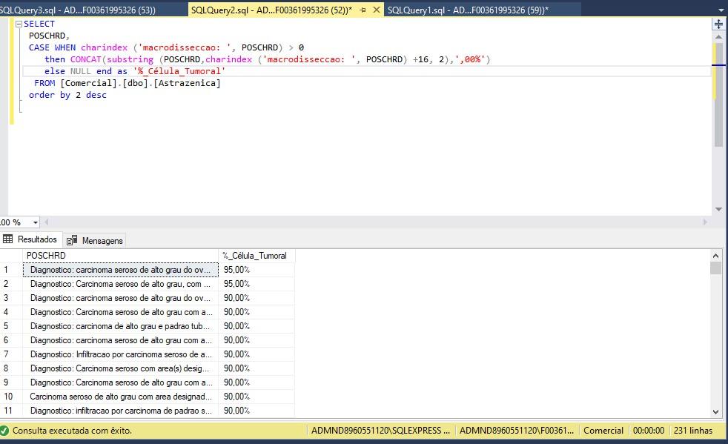Click cell 'Infiltracao por carcinoma seroso de a...'
The width and height of the screenshot is (728, 444).
120,354
